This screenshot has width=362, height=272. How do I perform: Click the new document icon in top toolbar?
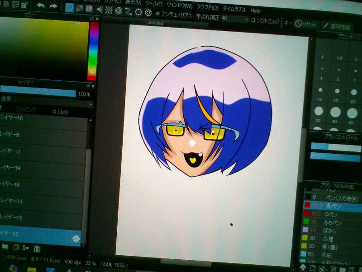point(6,4)
